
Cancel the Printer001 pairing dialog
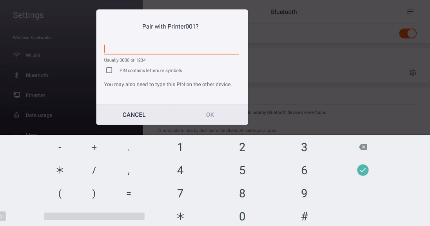tap(134, 115)
